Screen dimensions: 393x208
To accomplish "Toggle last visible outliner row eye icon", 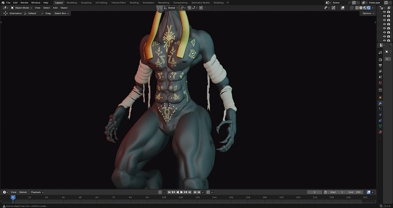I will click(384, 40).
